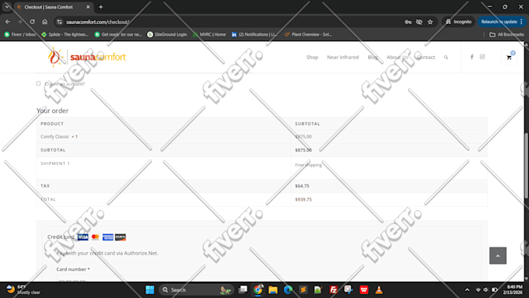The height and width of the screenshot is (298, 529).
Task: Click the Mastercard logo
Action: 96,237
